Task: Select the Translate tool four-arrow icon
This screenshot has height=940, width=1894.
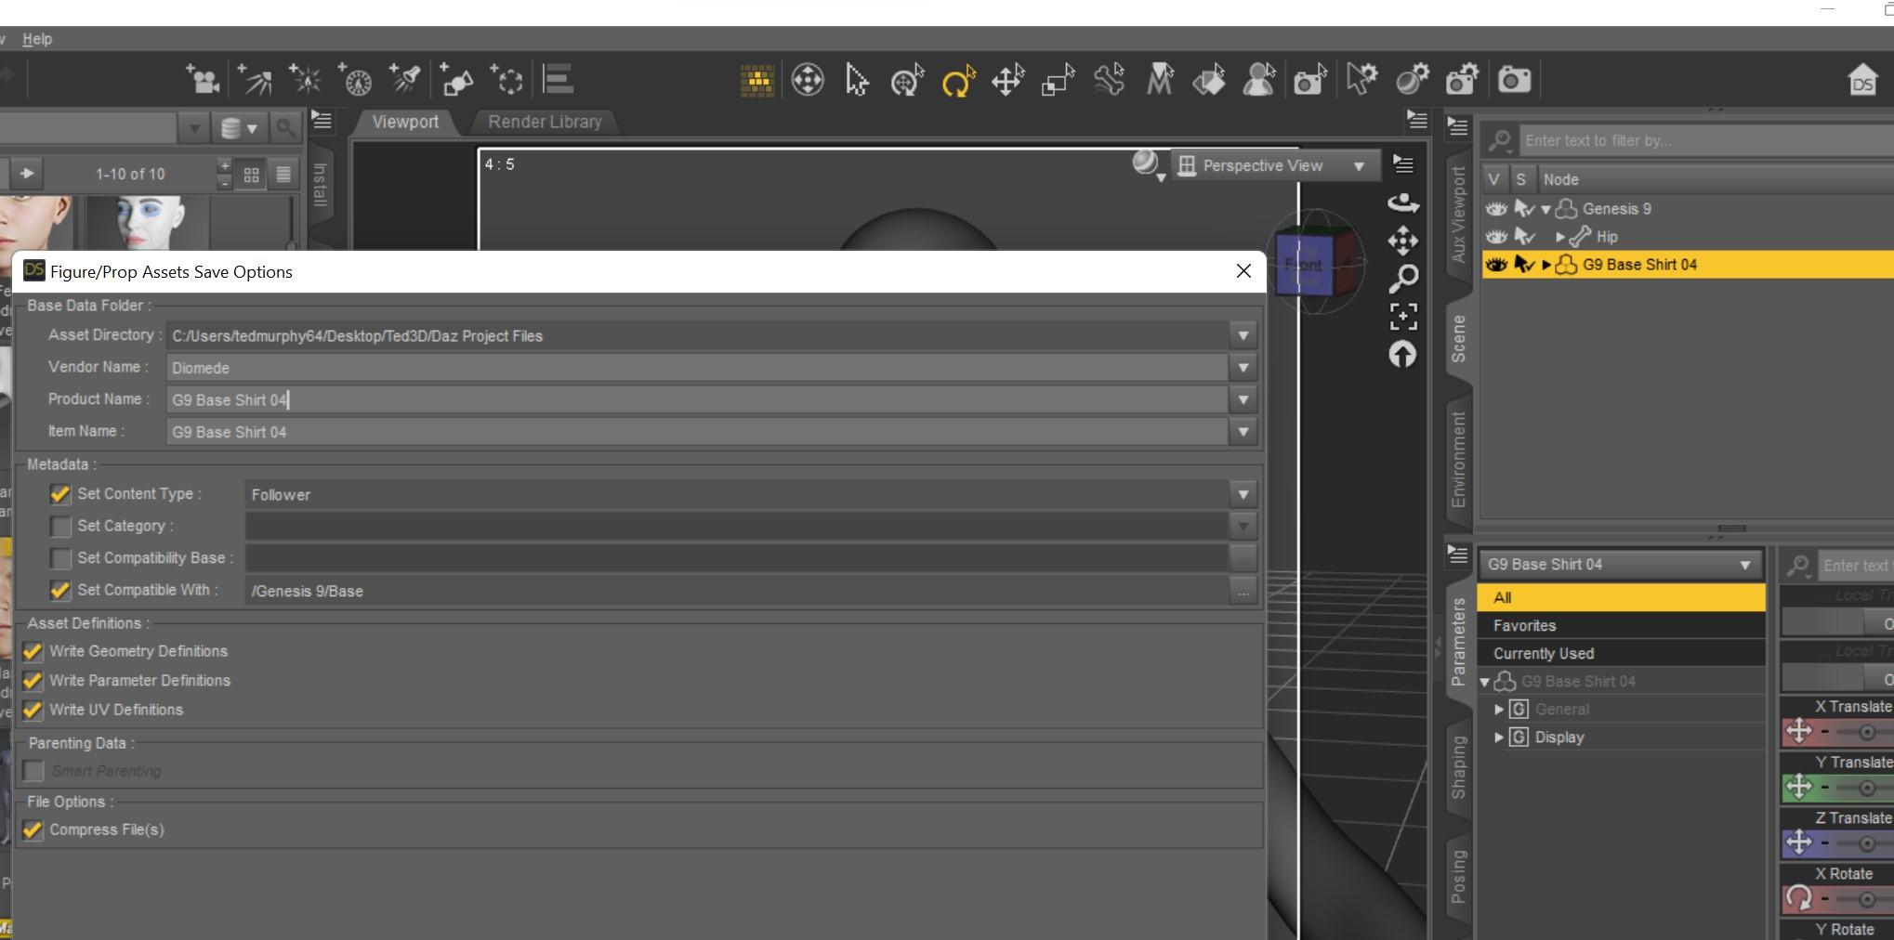Action: tap(1008, 81)
